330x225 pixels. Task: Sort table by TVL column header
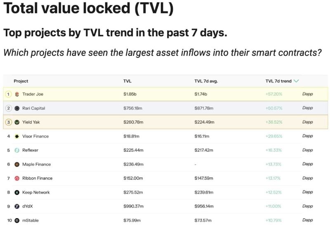pos(127,81)
